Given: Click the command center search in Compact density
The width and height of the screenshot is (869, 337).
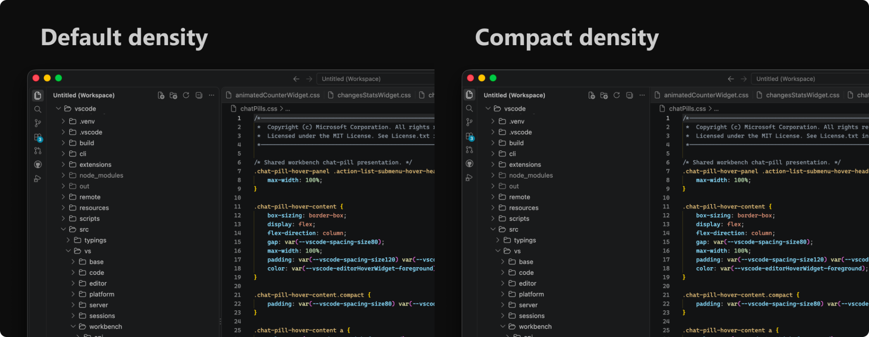Looking at the screenshot, I should tap(810, 79).
